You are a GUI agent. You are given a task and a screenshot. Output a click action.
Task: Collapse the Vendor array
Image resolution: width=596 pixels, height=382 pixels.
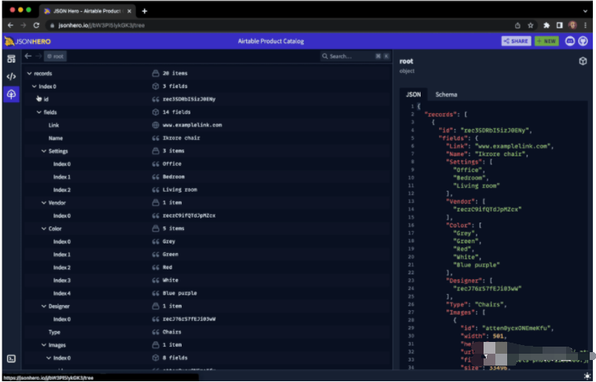(44, 203)
